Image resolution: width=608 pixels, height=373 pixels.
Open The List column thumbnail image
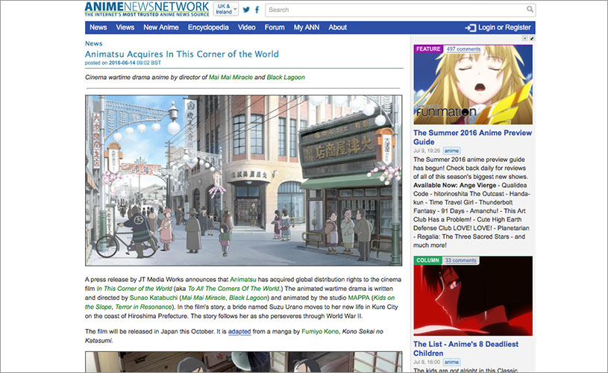tap(473, 298)
